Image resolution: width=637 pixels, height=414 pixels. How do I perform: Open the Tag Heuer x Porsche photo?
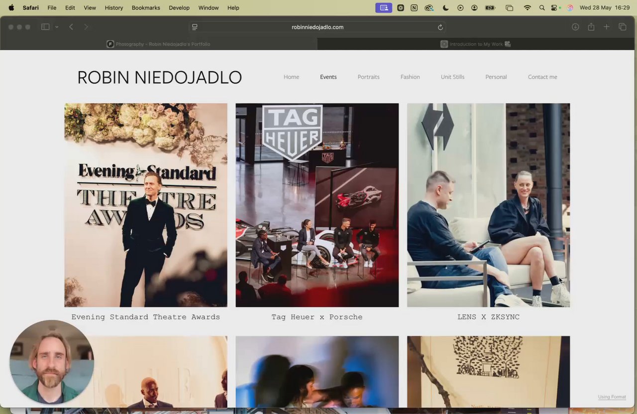(317, 205)
